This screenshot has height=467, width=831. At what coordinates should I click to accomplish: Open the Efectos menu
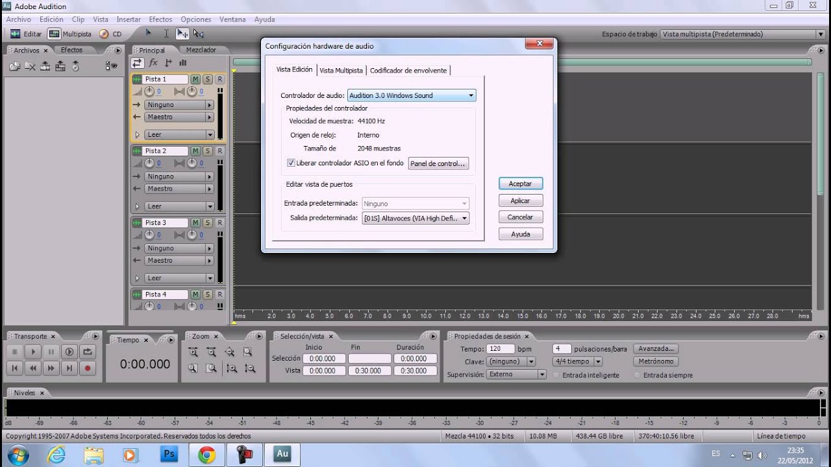tap(160, 19)
